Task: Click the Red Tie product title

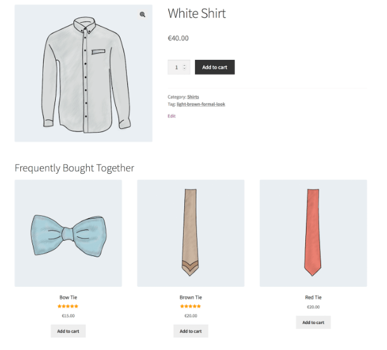Action: tap(313, 297)
